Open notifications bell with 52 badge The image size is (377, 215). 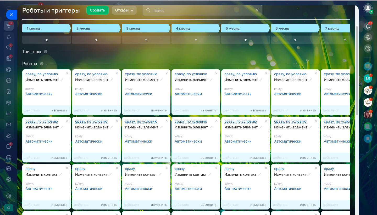pos(368,26)
